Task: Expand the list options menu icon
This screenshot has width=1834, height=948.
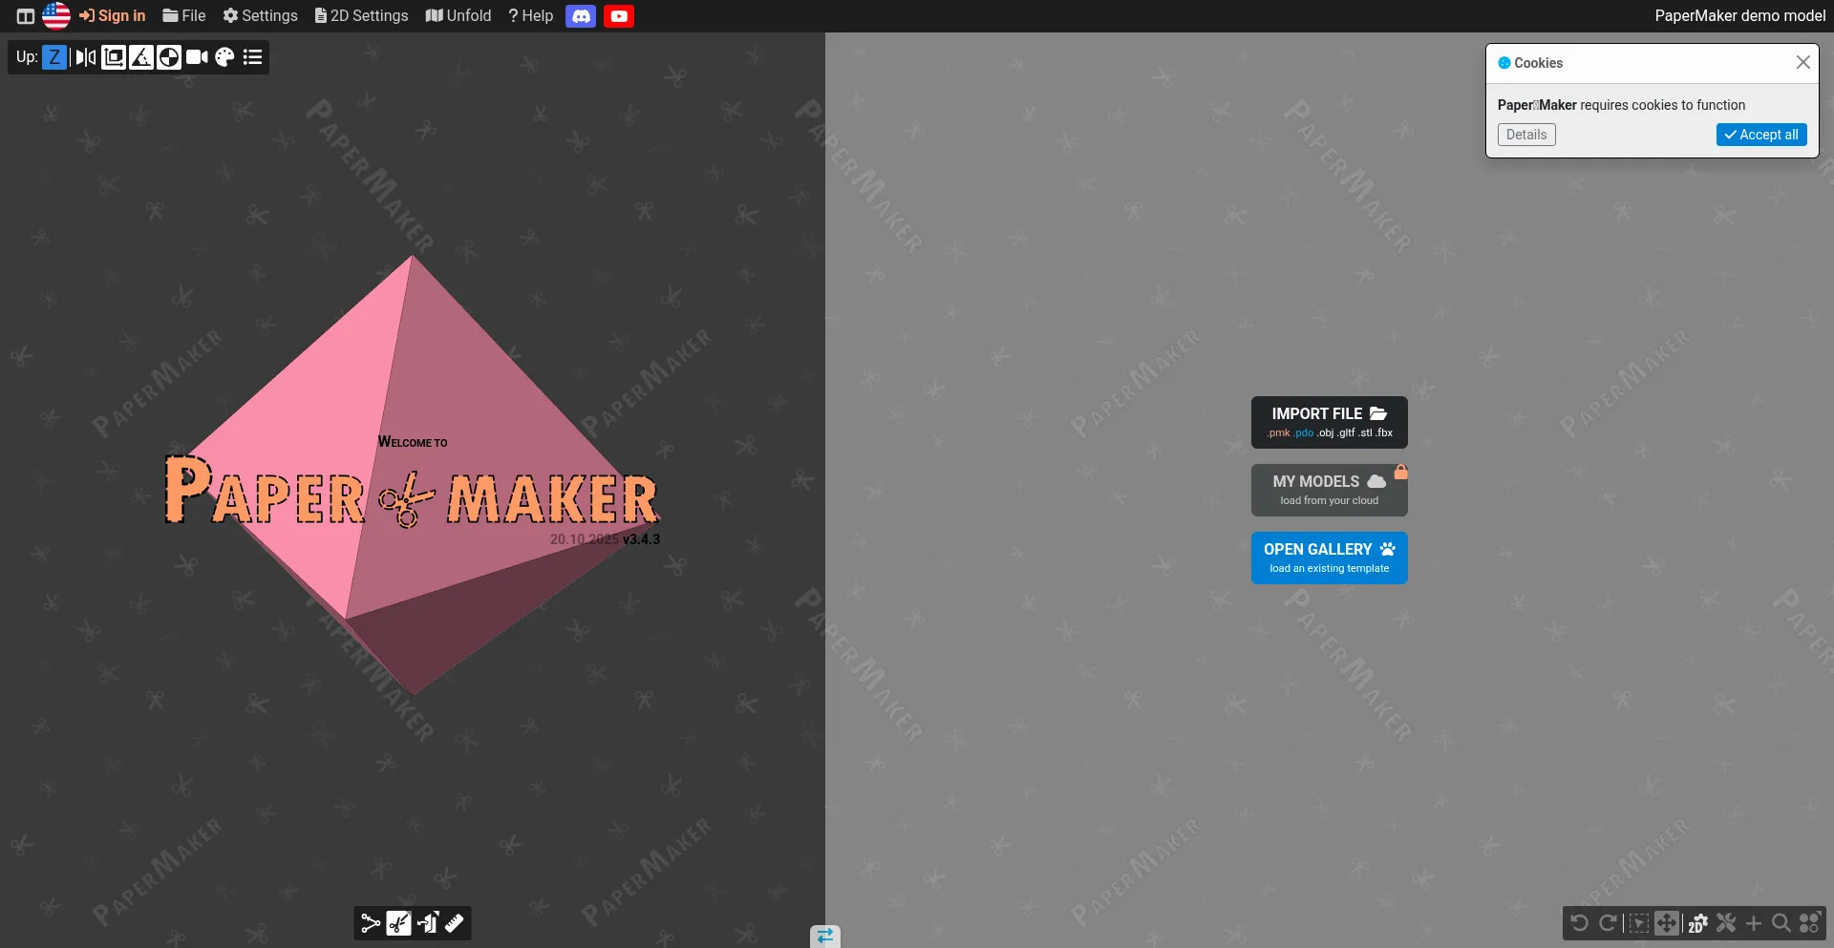Action: (x=252, y=57)
